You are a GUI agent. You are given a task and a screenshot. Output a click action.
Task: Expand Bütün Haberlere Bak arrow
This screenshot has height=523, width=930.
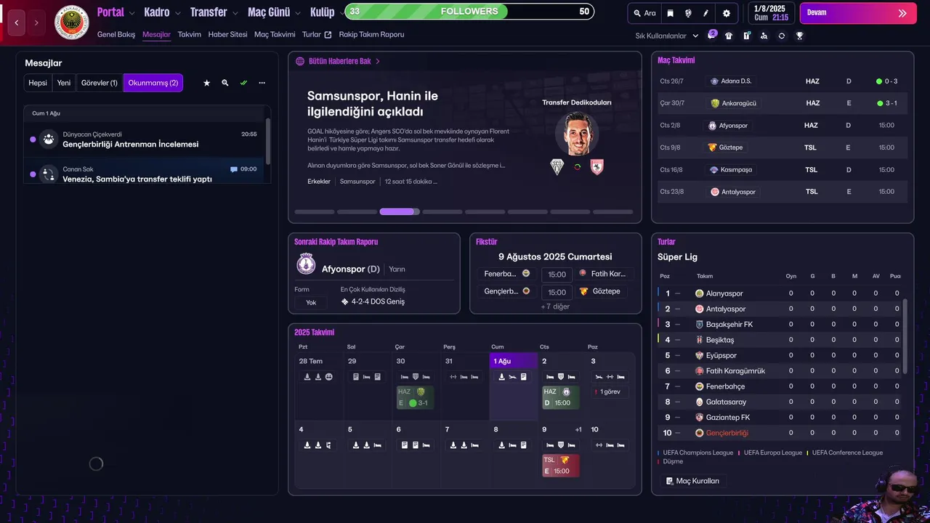[378, 62]
